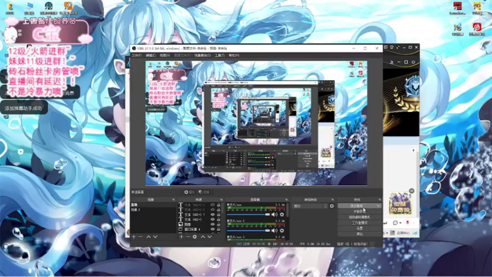
Task: Click the 开始录制 start recording button
Action: tap(360, 211)
